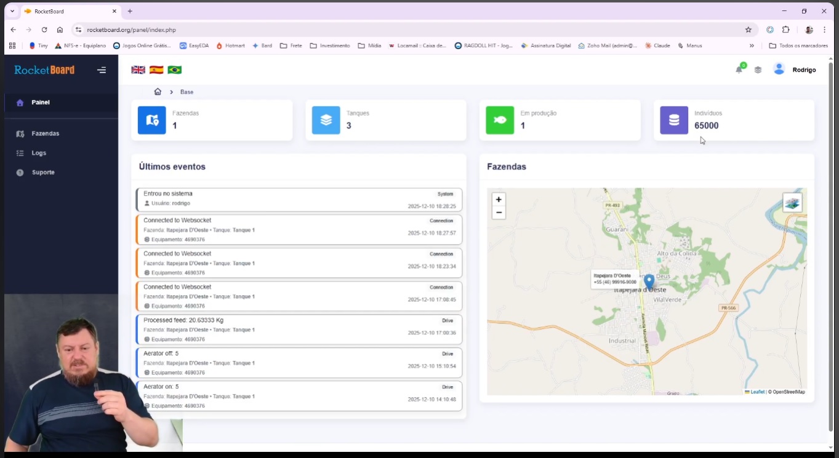Screen dimensions: 839x458
Task: Open Chrome bookmarks via Claude folder
Action: (x=657, y=45)
